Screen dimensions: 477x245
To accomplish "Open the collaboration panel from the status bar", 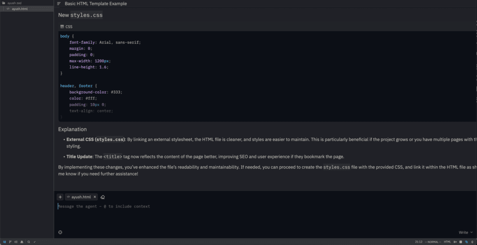I will tap(21, 242).
